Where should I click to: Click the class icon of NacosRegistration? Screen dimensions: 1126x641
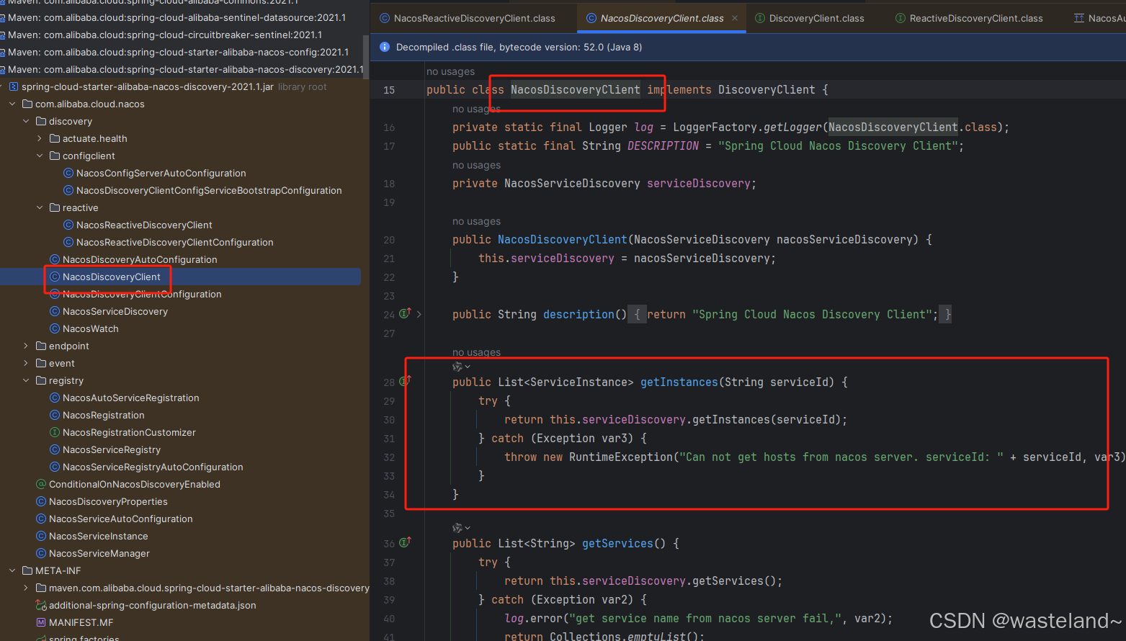55,415
